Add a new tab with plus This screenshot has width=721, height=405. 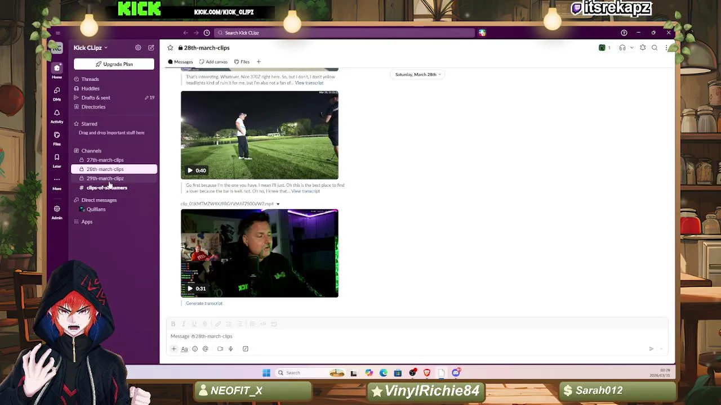[259, 62]
